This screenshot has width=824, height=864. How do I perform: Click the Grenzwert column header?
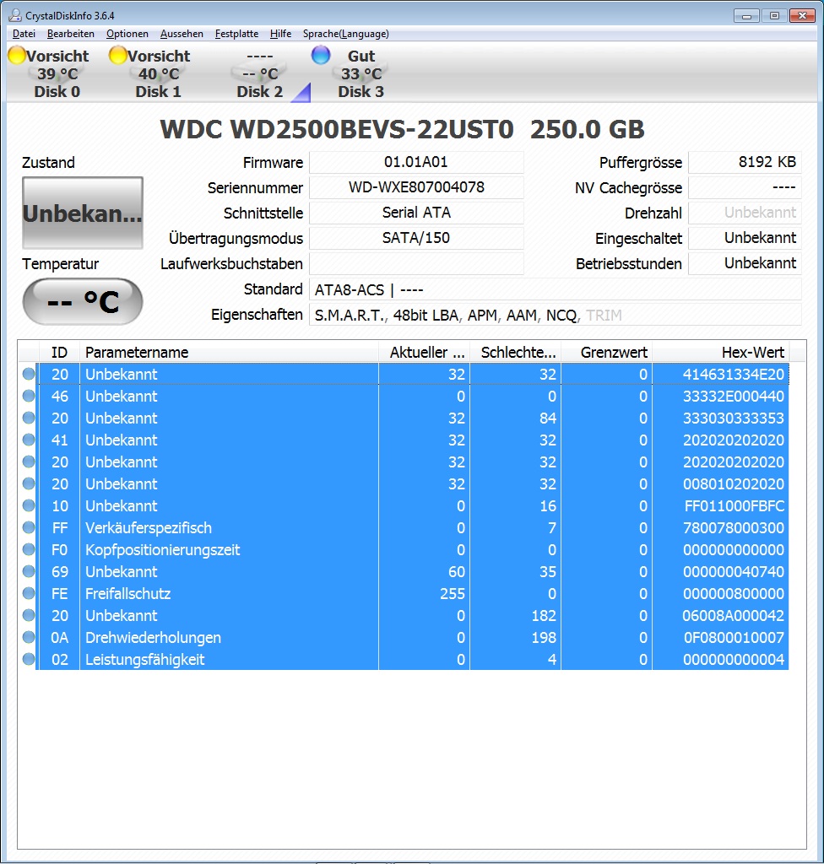click(x=607, y=352)
